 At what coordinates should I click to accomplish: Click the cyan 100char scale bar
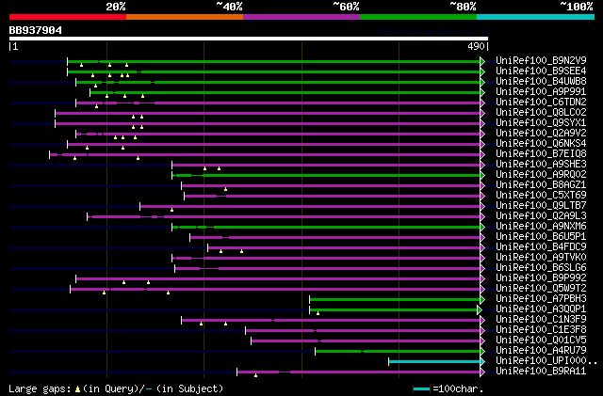click(422, 389)
